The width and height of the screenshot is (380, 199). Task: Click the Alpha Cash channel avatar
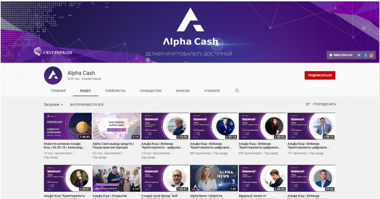pos(53,76)
